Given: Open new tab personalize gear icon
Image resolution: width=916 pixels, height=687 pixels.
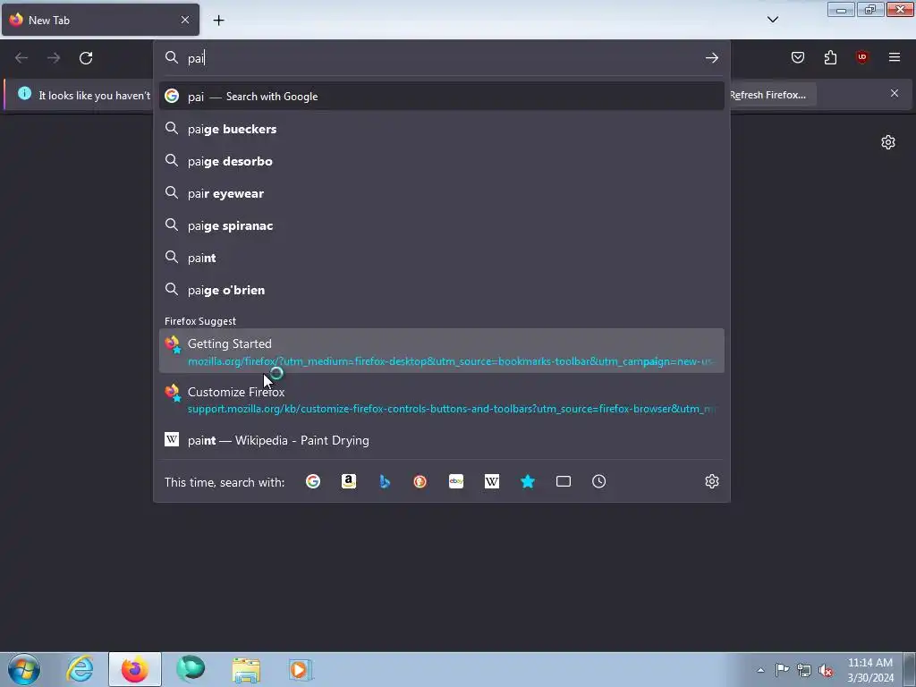Looking at the screenshot, I should coord(888,142).
